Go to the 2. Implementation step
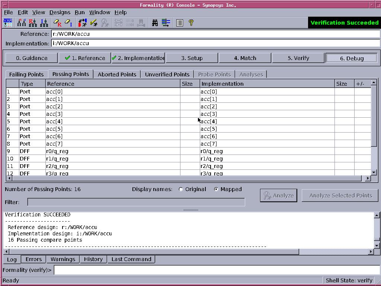This screenshot has height=286, width=381. point(138,58)
